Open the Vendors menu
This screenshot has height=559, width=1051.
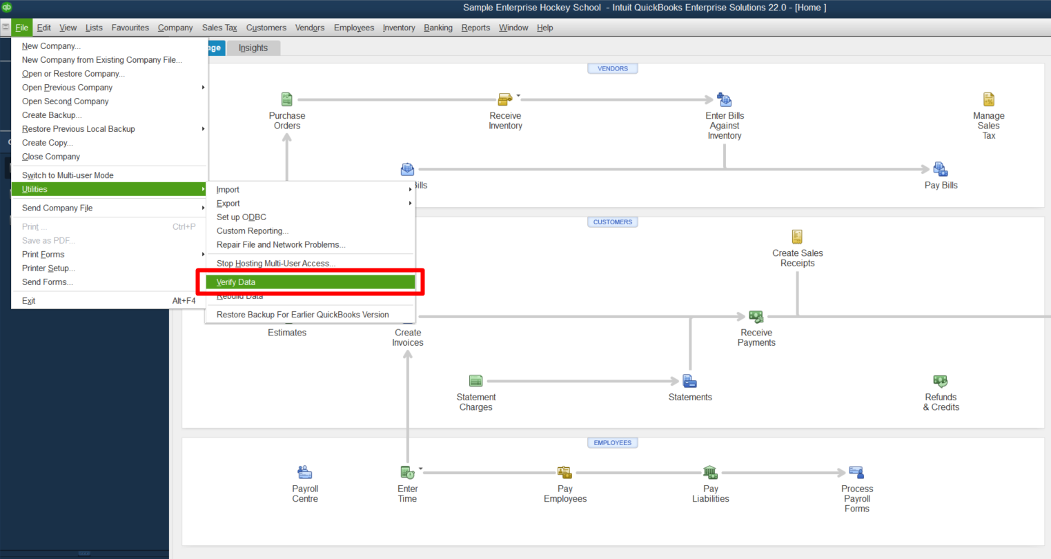point(310,28)
